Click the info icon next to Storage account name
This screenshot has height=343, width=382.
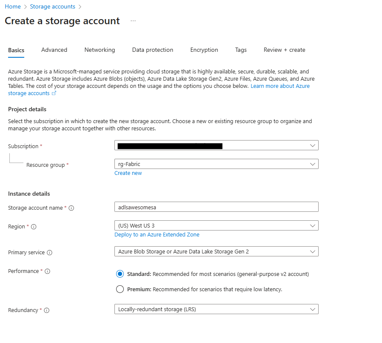[x=71, y=208]
